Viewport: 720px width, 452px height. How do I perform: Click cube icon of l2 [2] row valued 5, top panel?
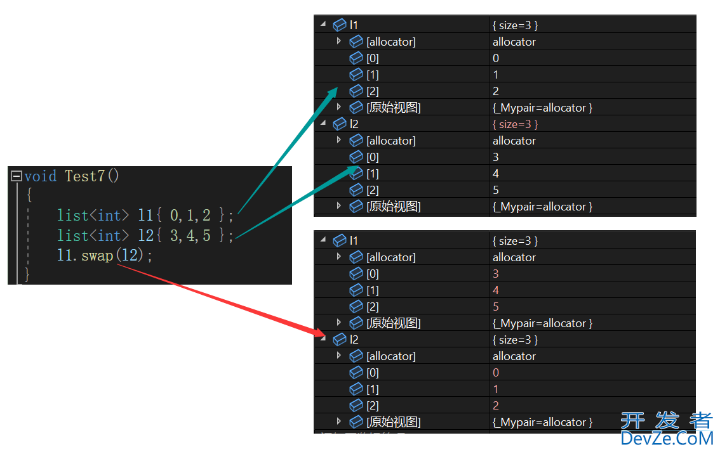[356, 190]
